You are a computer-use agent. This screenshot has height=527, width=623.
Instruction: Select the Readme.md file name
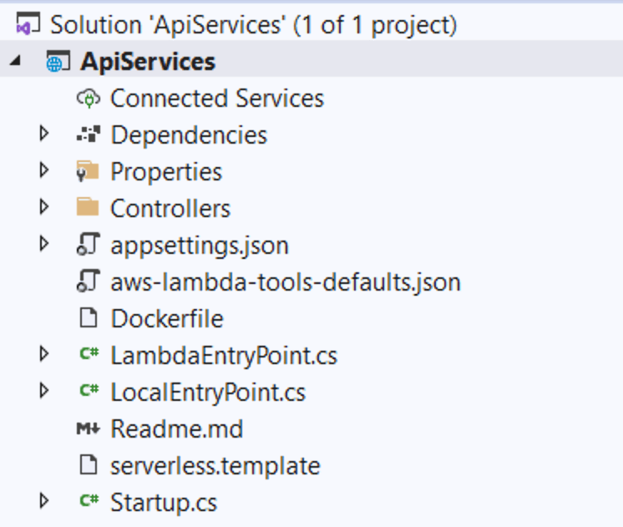pos(177,429)
